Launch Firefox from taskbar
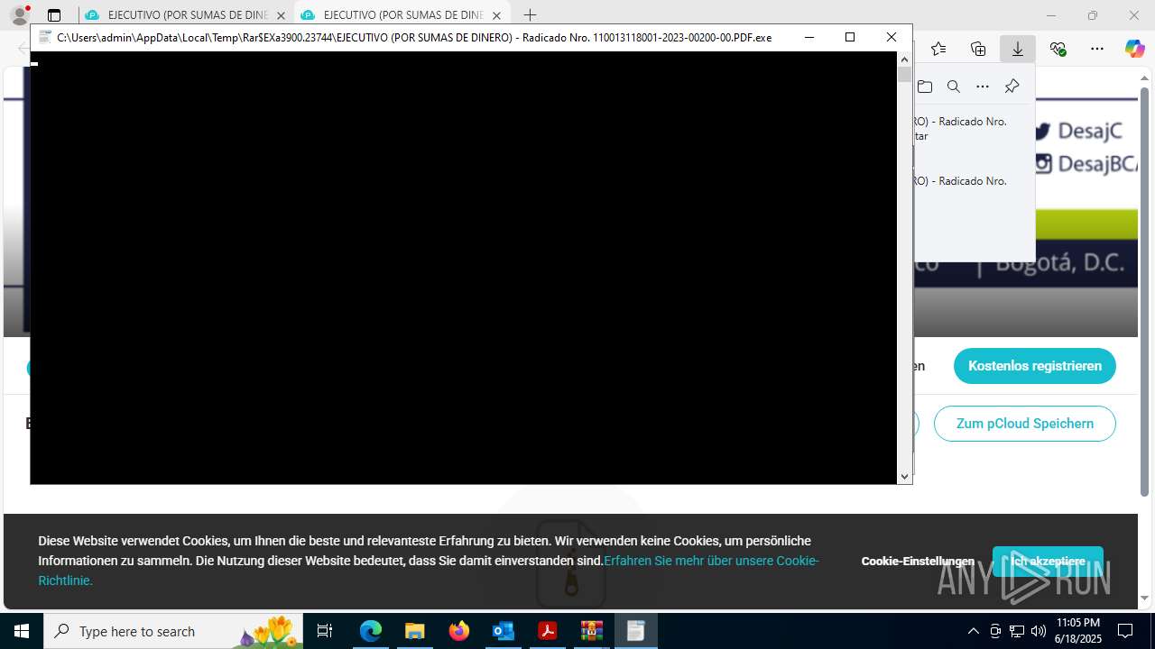 pos(458,631)
